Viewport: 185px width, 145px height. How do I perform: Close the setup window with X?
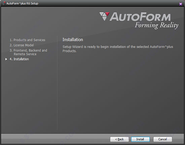click(x=181, y=4)
